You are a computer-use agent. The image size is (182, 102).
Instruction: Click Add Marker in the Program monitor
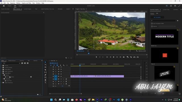(x=96, y=57)
